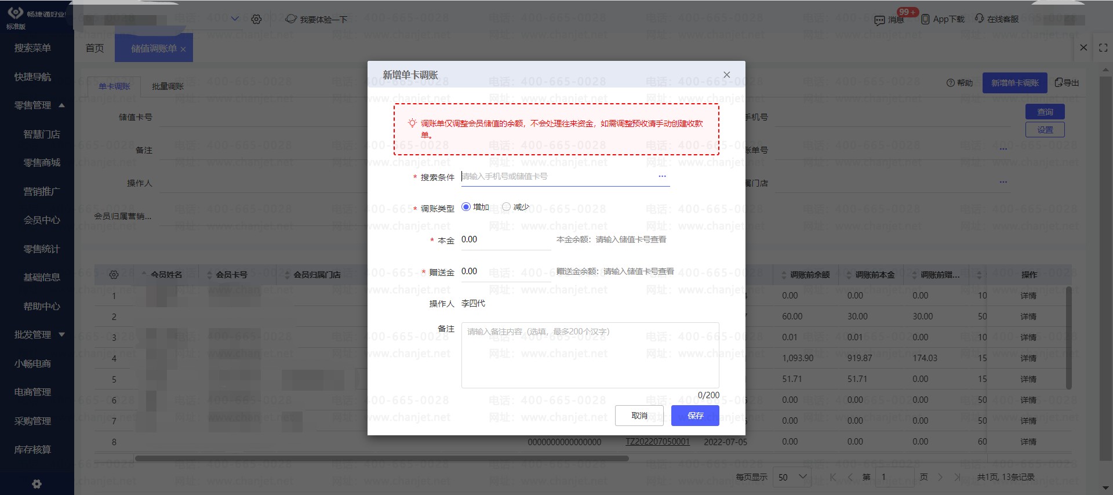Click 保存 to save the adjustment
This screenshot has height=495, width=1113.
(x=695, y=416)
